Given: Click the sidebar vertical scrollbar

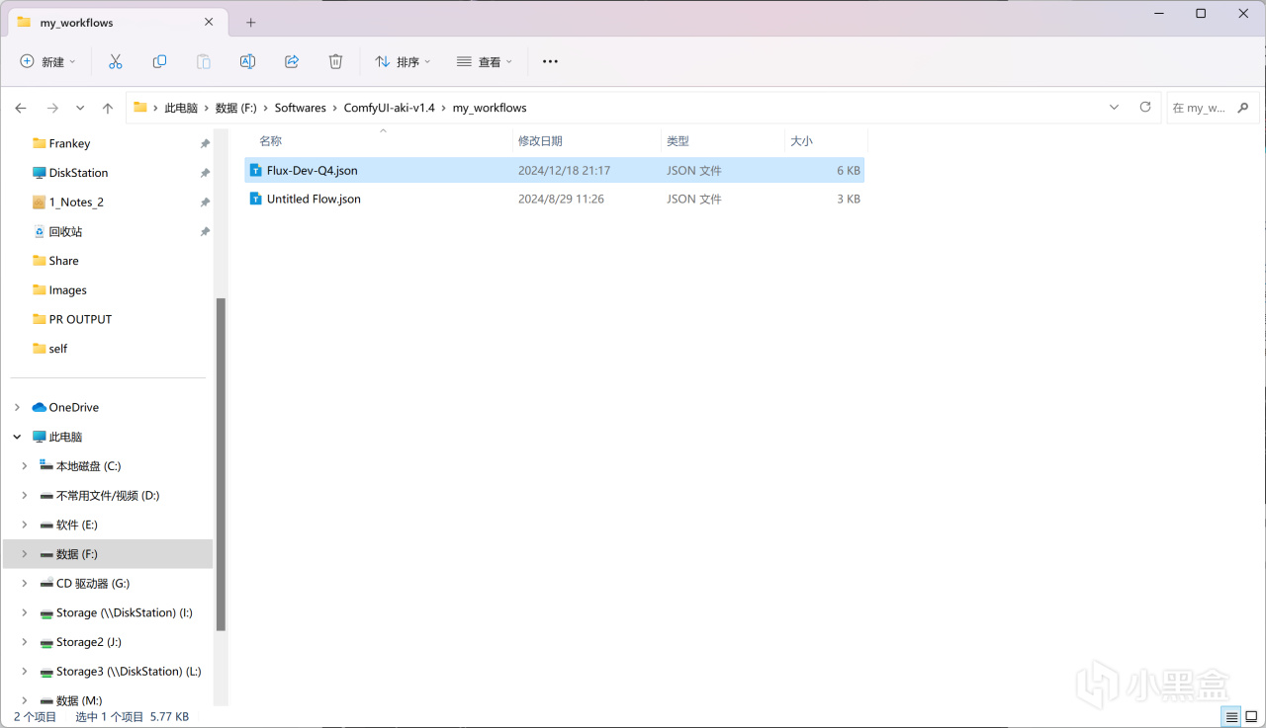Looking at the screenshot, I should [221, 464].
